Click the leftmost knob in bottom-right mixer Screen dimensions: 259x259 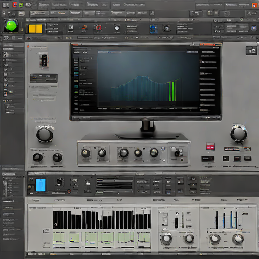coord(166,239)
